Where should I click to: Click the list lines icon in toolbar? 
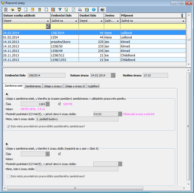pos(6,10)
